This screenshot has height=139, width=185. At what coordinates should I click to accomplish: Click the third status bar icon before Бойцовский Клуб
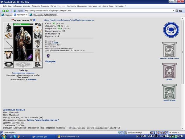(x=126, y=133)
